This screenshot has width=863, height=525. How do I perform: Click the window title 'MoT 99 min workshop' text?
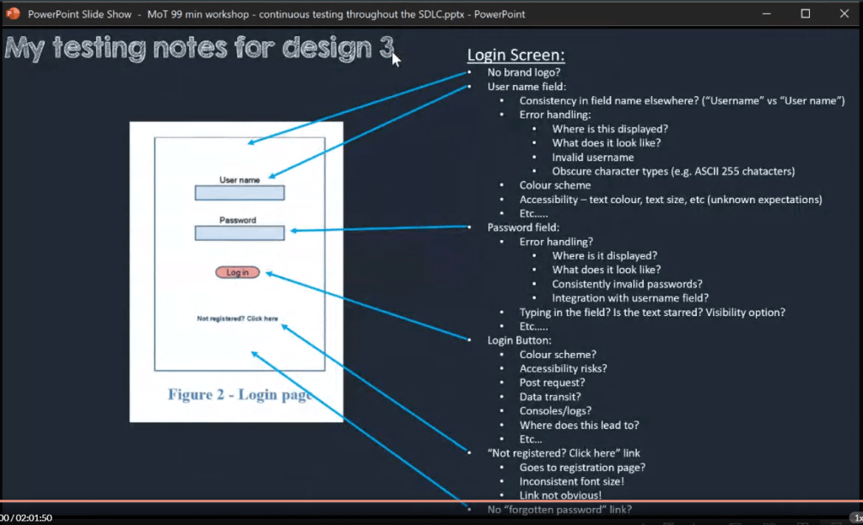coord(197,14)
